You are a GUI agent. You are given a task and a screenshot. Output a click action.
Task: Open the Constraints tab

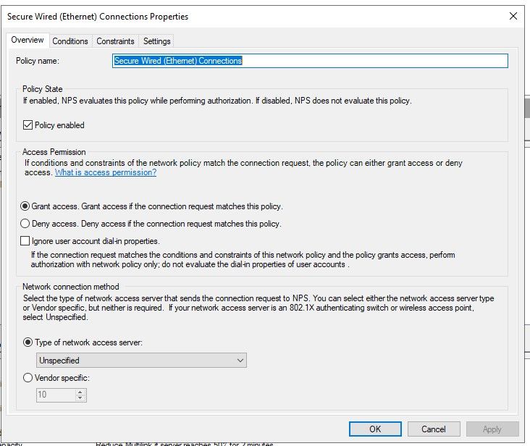click(115, 41)
